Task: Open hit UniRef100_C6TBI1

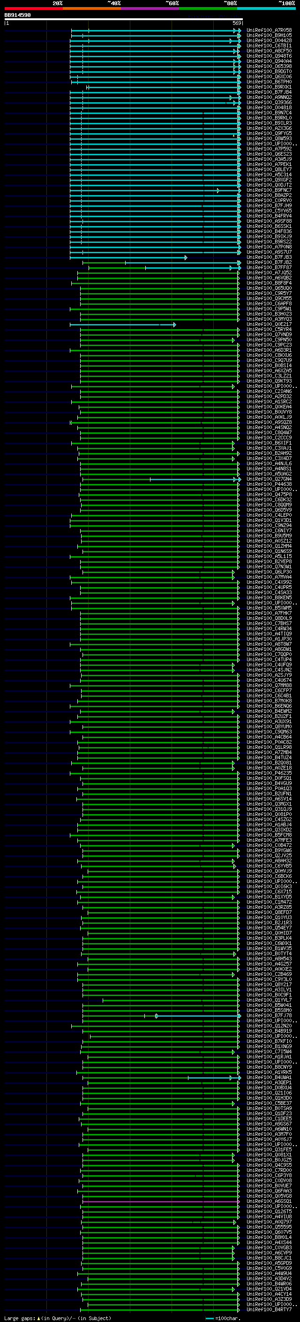Action: tap(269, 45)
